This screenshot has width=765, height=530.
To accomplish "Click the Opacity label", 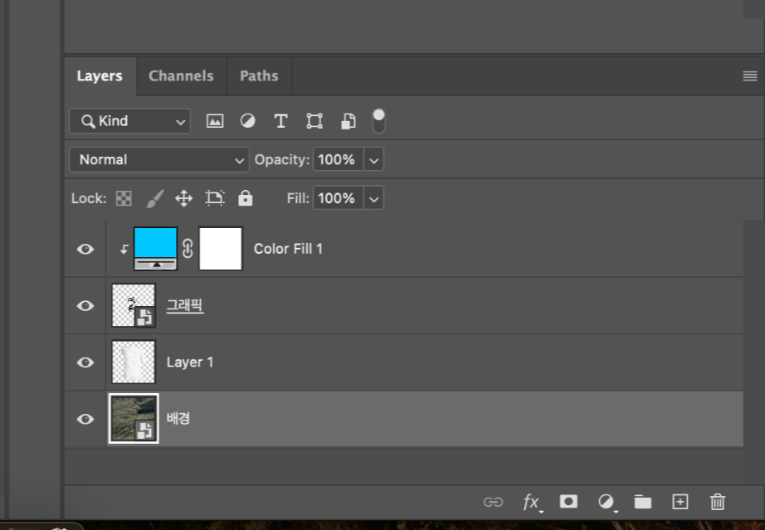I will click(281, 159).
